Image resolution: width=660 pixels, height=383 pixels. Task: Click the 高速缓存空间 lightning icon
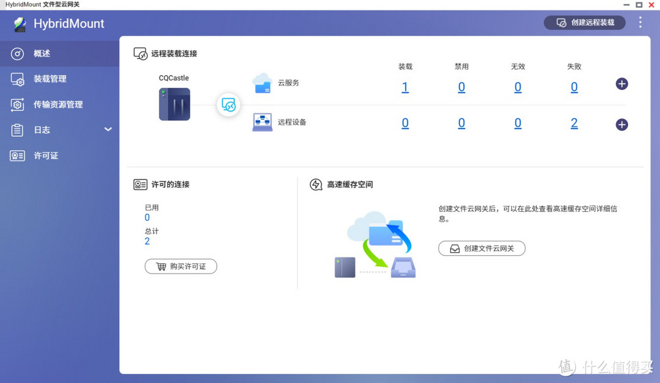[x=316, y=184]
